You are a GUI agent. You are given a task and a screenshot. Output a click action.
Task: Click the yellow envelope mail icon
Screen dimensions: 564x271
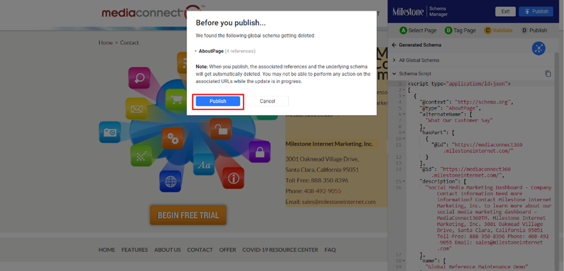pyautogui.click(x=136, y=109)
